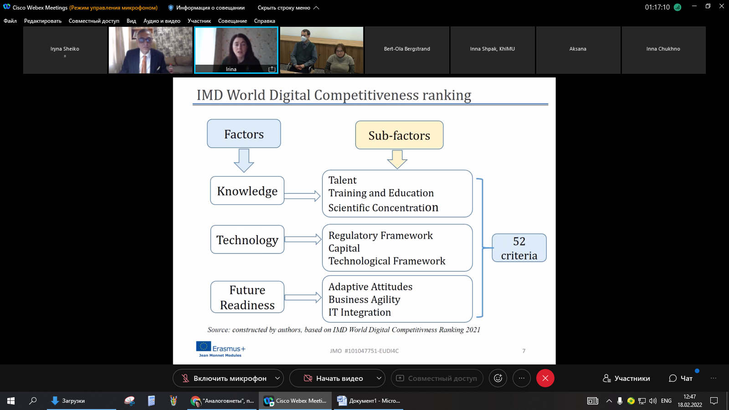Image resolution: width=729 pixels, height=410 pixels.
Task: Select video tile of man in suit
Action: (x=150, y=50)
